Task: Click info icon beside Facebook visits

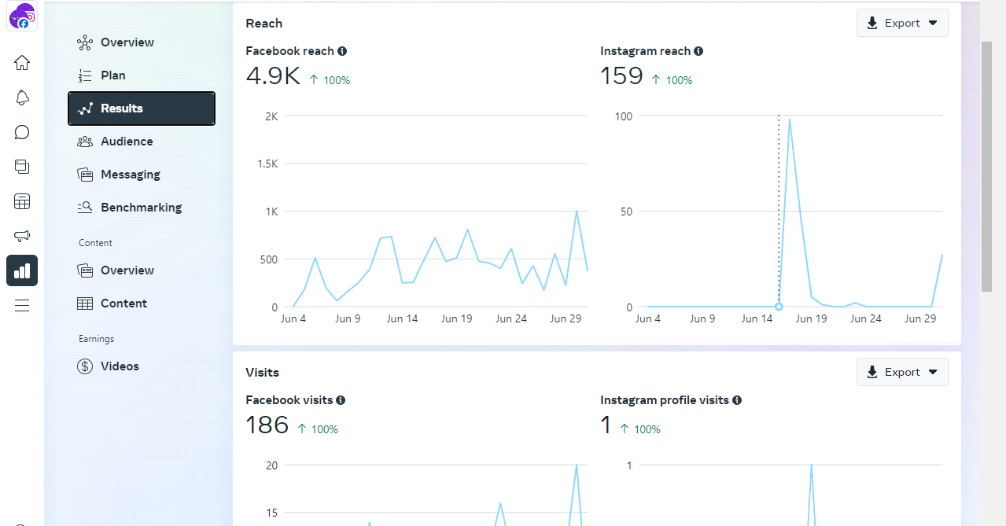Action: pos(341,400)
